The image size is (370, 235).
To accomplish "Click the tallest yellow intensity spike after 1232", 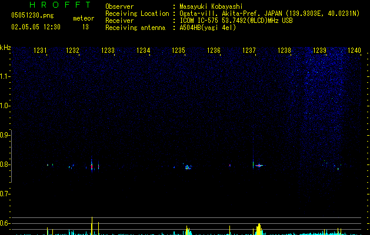I will [92, 226].
